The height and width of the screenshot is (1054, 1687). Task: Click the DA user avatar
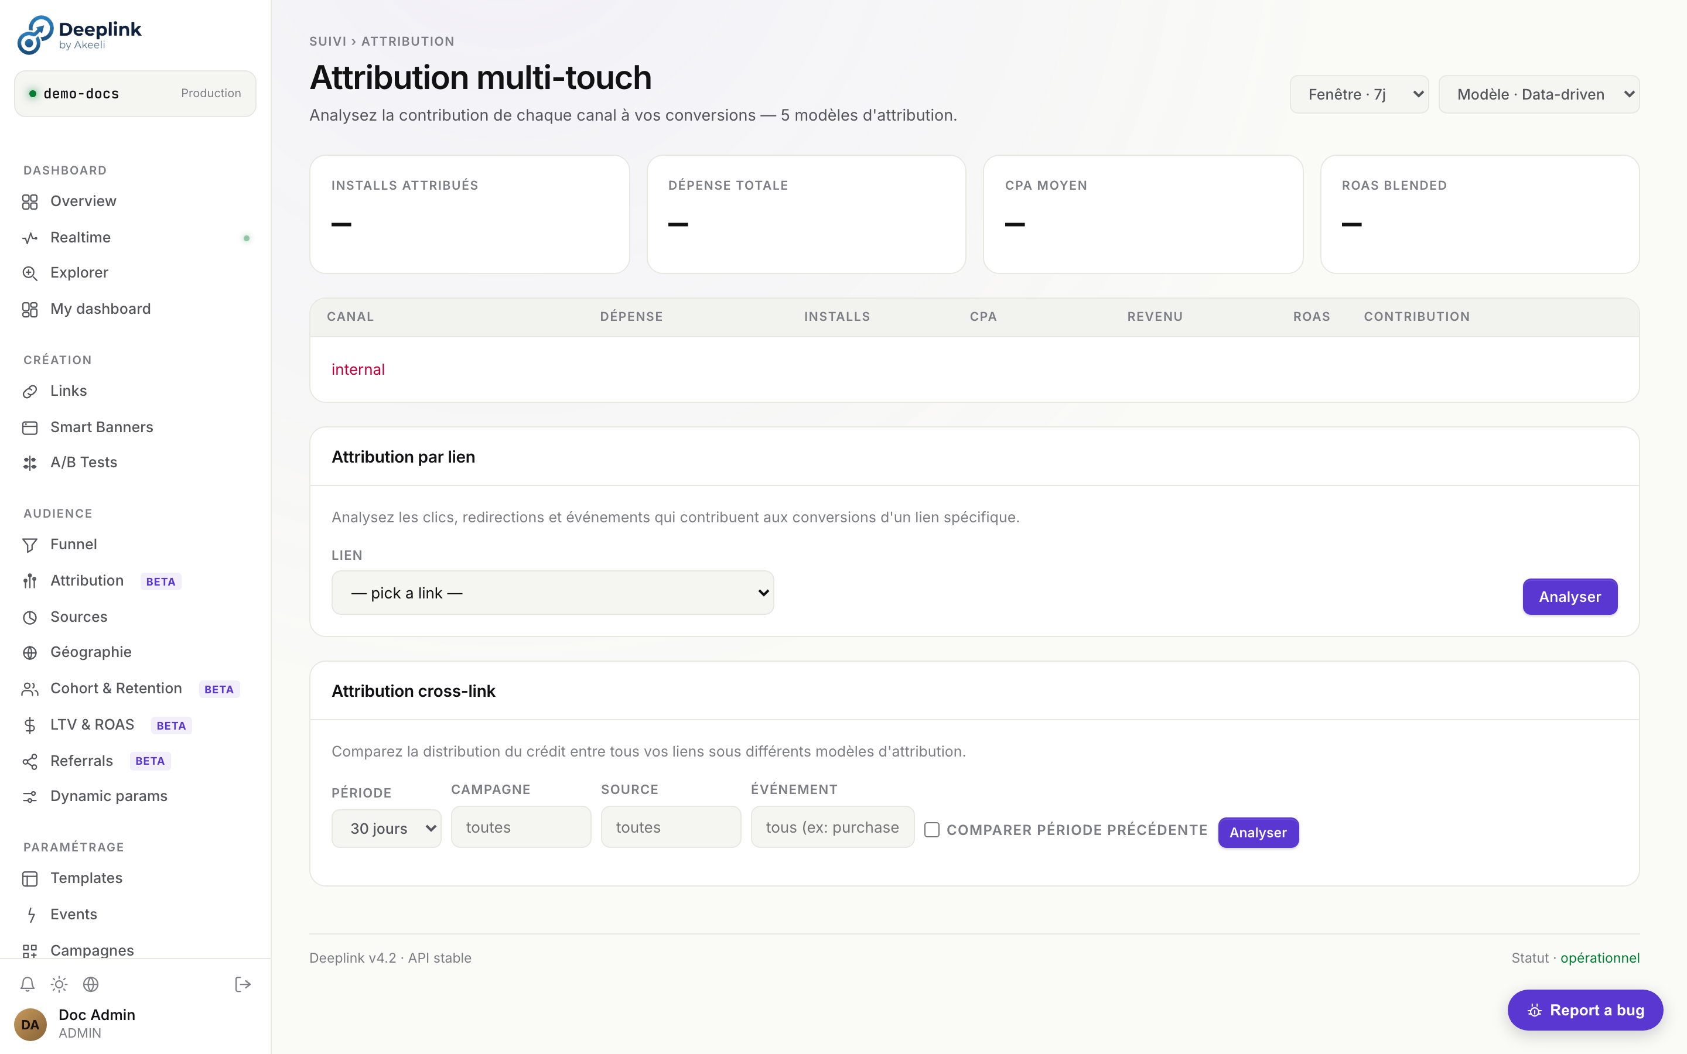[30, 1024]
